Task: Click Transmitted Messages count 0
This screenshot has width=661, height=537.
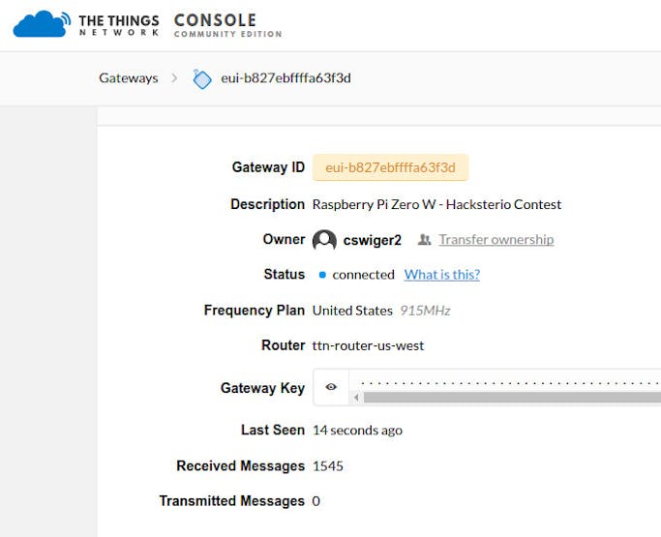Action: [316, 501]
